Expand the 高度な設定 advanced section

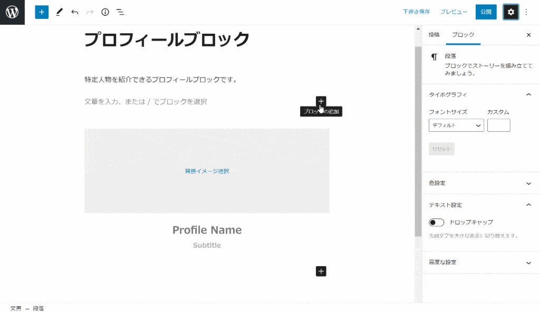(x=530, y=262)
